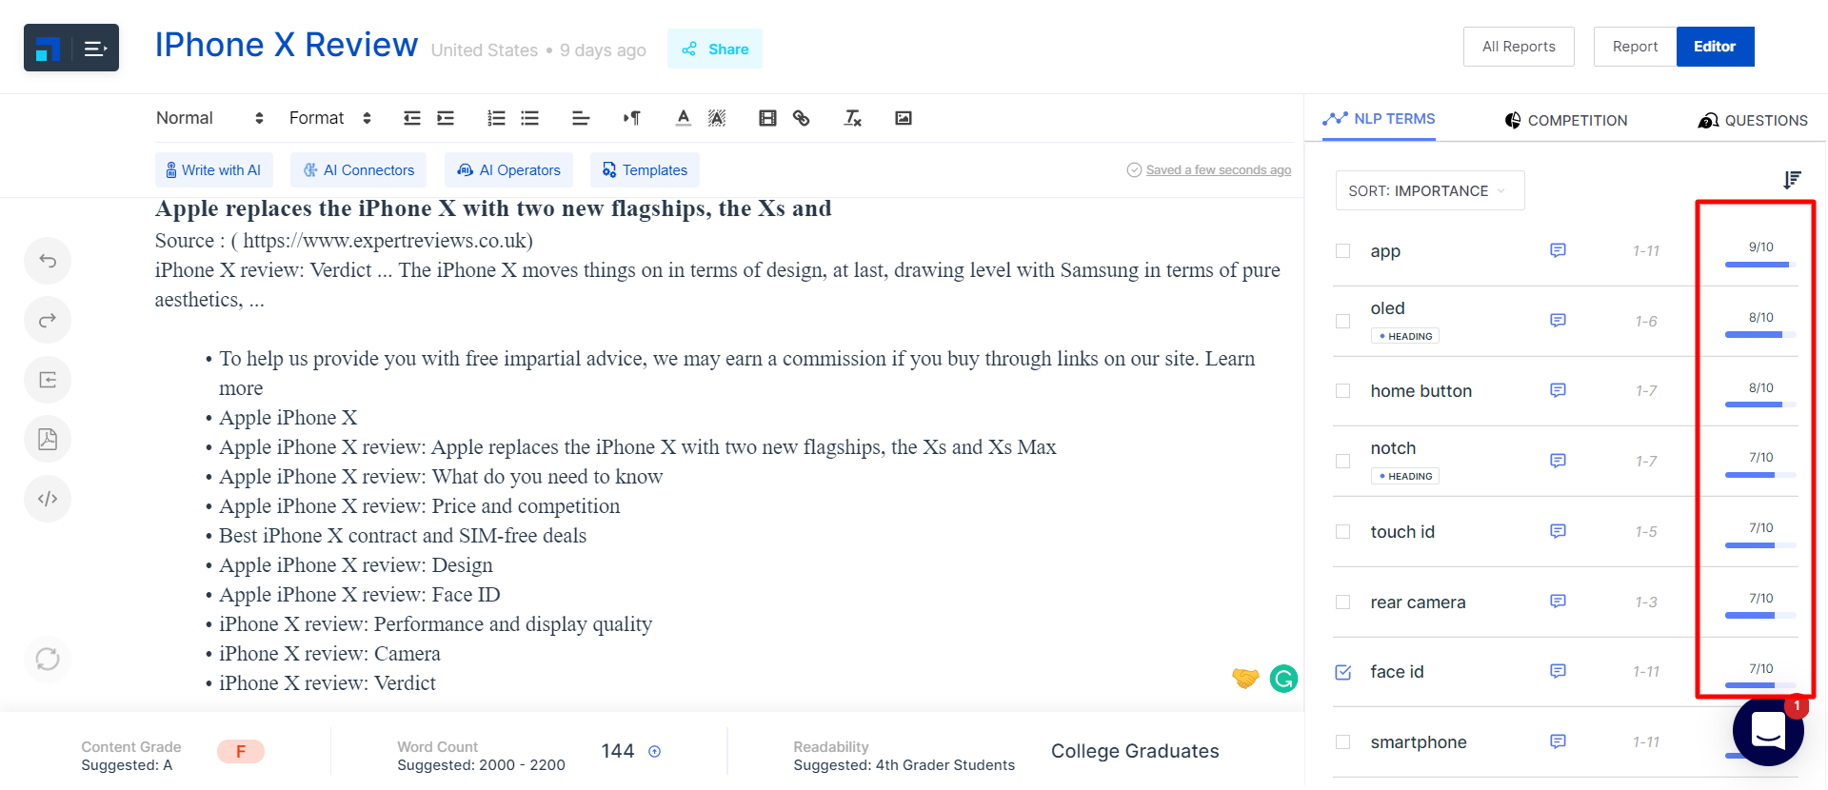1828x790 pixels.
Task: Click the HEADING tag under oled
Action: click(1405, 336)
